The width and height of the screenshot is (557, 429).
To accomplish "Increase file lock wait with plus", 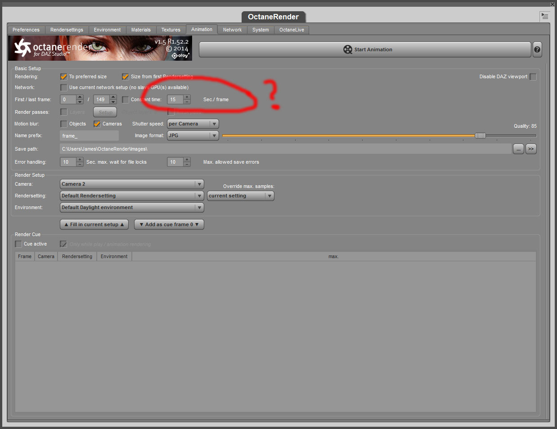I will tap(80, 160).
